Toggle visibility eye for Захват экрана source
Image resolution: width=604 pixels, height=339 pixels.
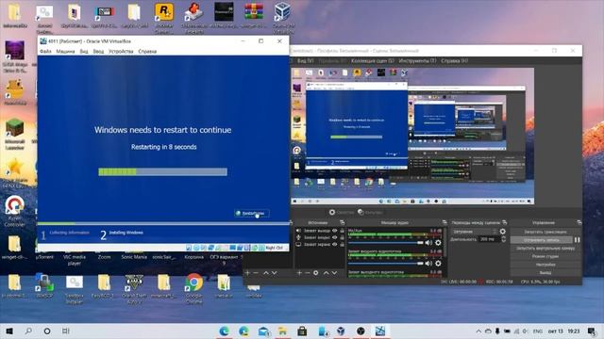(x=335, y=245)
